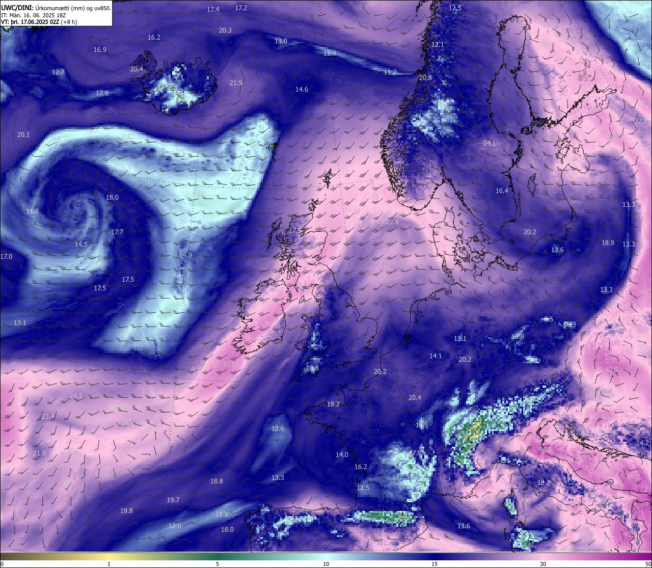Image resolution: width=652 pixels, height=568 pixels.
Task: Click the '20.3' value on the map
Action: click(x=225, y=31)
